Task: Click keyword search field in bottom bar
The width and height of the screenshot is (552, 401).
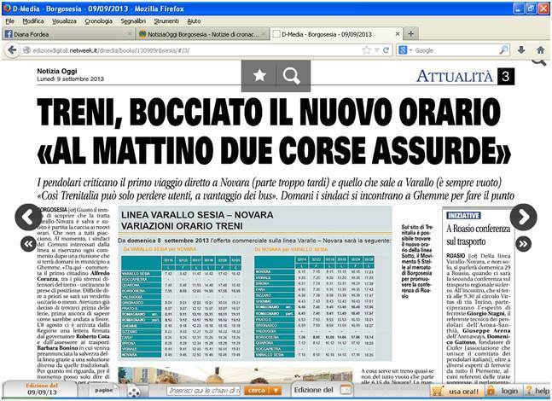Action: click(x=203, y=390)
